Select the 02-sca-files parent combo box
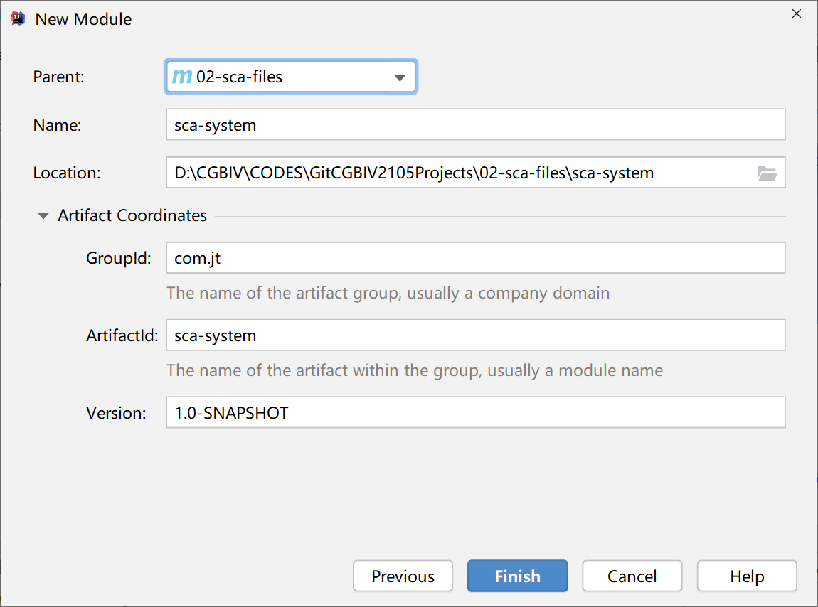Image resolution: width=818 pixels, height=607 pixels. 290,77
